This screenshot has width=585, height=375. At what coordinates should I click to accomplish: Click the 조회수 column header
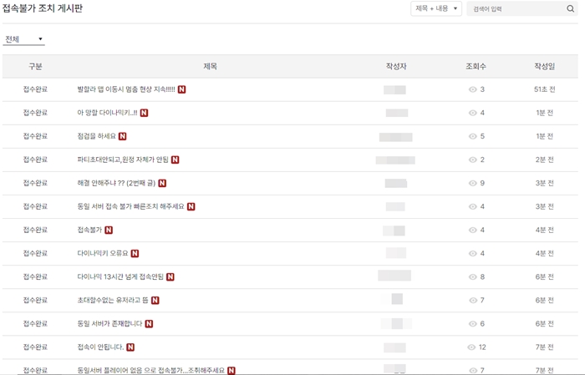point(476,66)
